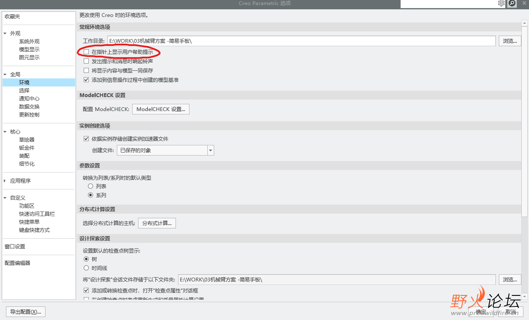The image size is (529, 320).
Task: Collapse the 全局 tree group
Action: point(5,75)
